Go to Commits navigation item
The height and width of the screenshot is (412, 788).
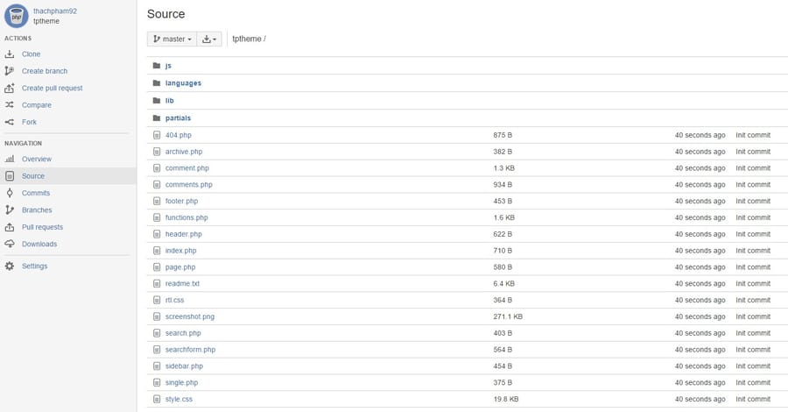pyautogui.click(x=36, y=193)
